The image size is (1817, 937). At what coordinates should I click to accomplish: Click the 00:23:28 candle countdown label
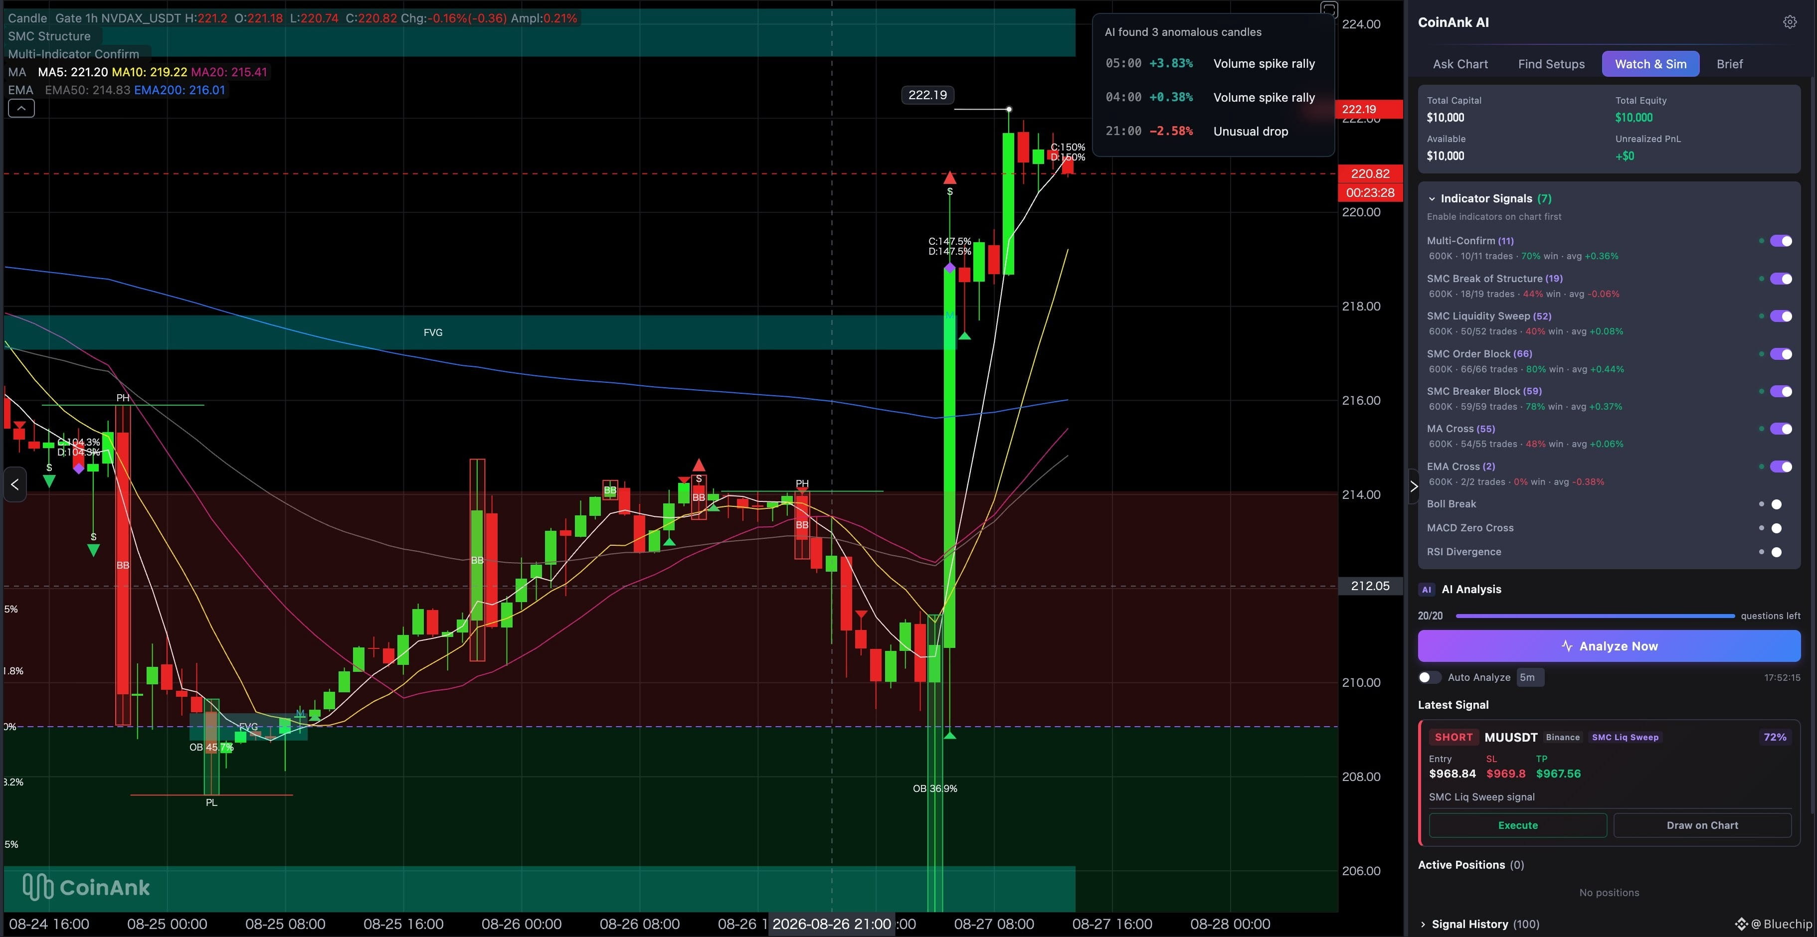coord(1370,192)
